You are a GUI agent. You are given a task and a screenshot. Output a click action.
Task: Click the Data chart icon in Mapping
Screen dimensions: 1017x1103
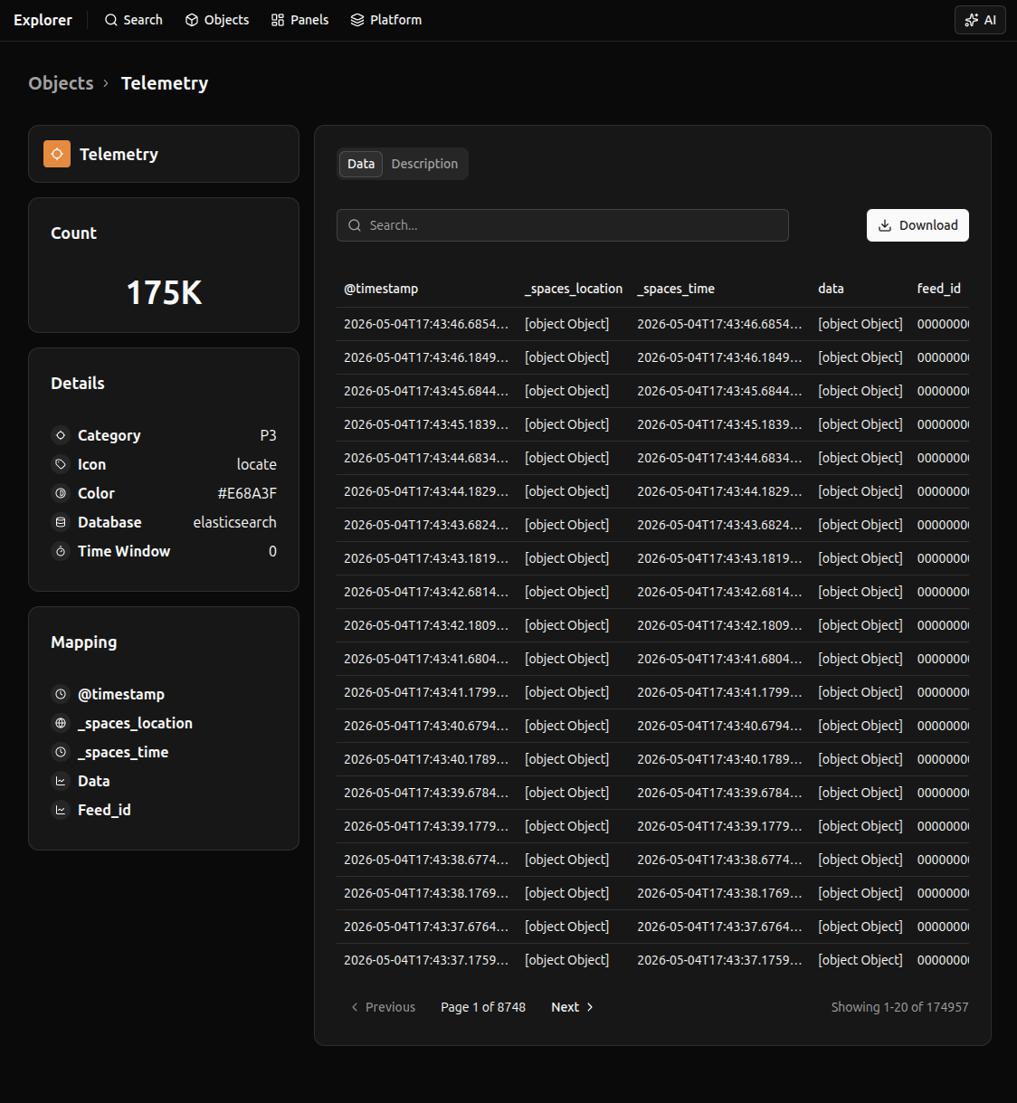pos(61,781)
